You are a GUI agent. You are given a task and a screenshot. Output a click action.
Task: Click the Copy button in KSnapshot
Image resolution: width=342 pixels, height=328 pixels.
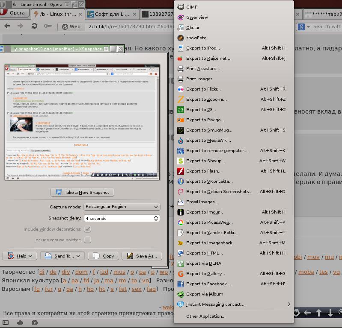point(104,256)
